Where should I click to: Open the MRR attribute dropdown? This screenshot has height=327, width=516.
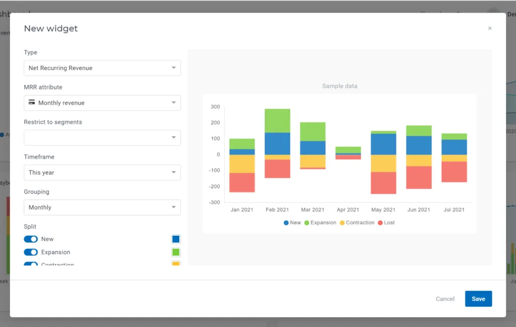pyautogui.click(x=102, y=103)
